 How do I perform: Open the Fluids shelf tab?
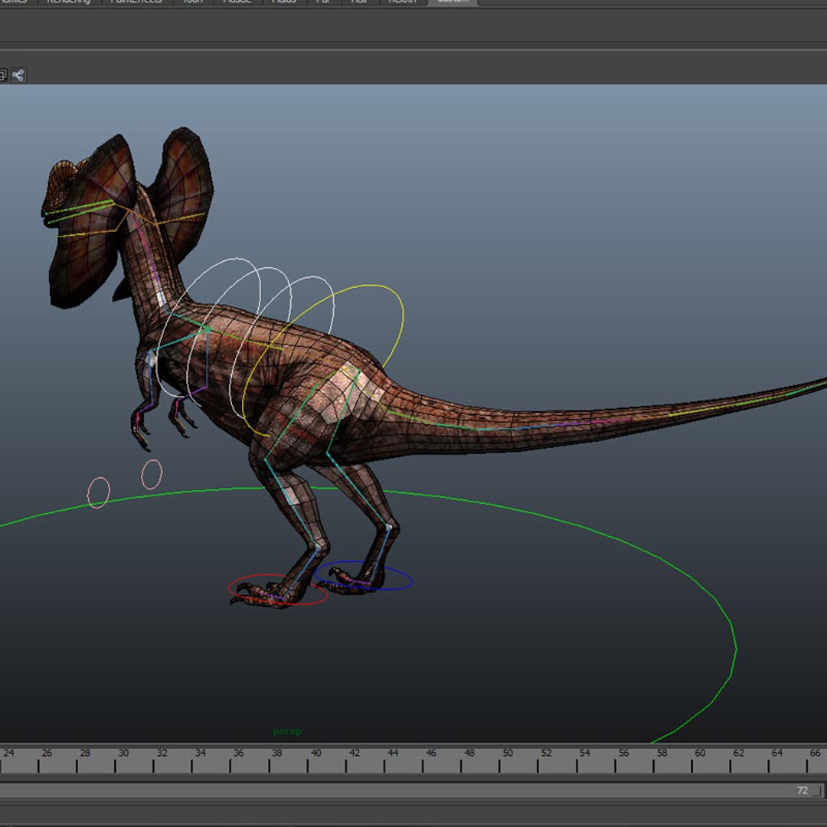[x=284, y=2]
